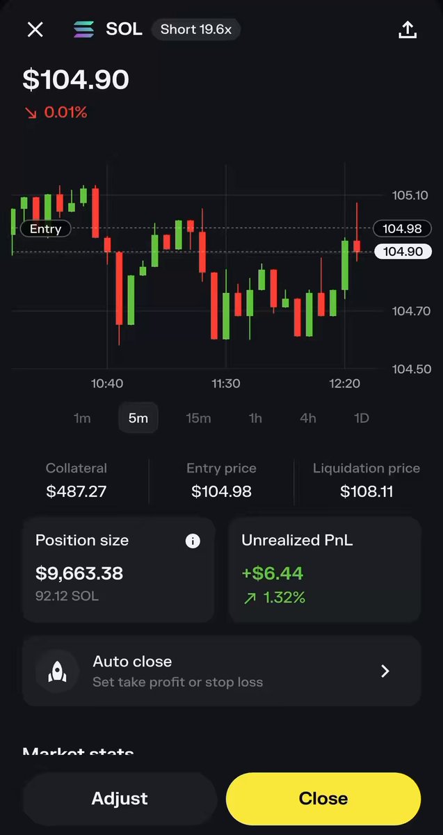Viewport: 443px width, 835px height.
Task: Tap the Short 19.6x leverage badge
Action: pyautogui.click(x=196, y=29)
